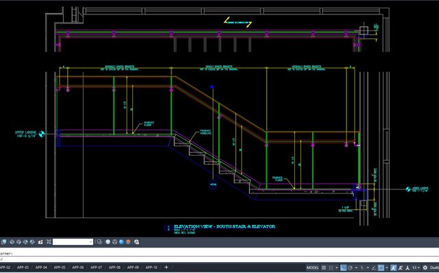This screenshot has height=273, width=439.
Task: Choose the third isometric view cube icon
Action: coord(25,242)
